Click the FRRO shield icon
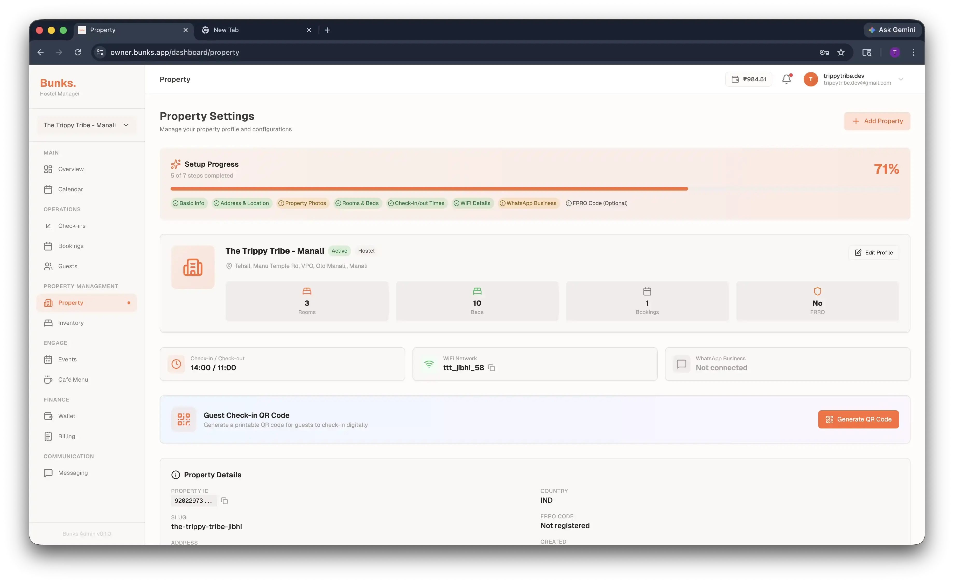This screenshot has height=583, width=954. coord(817,291)
